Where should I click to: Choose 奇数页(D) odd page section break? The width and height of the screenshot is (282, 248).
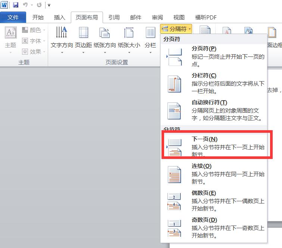pyautogui.click(x=214, y=228)
